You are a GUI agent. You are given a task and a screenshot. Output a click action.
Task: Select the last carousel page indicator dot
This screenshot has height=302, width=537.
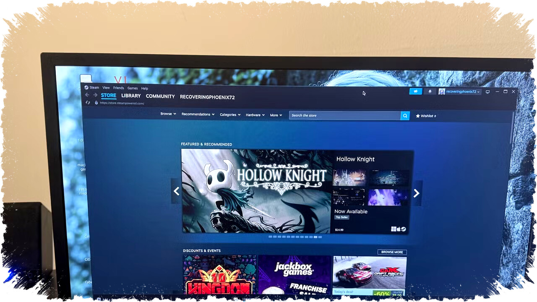pyautogui.click(x=320, y=237)
